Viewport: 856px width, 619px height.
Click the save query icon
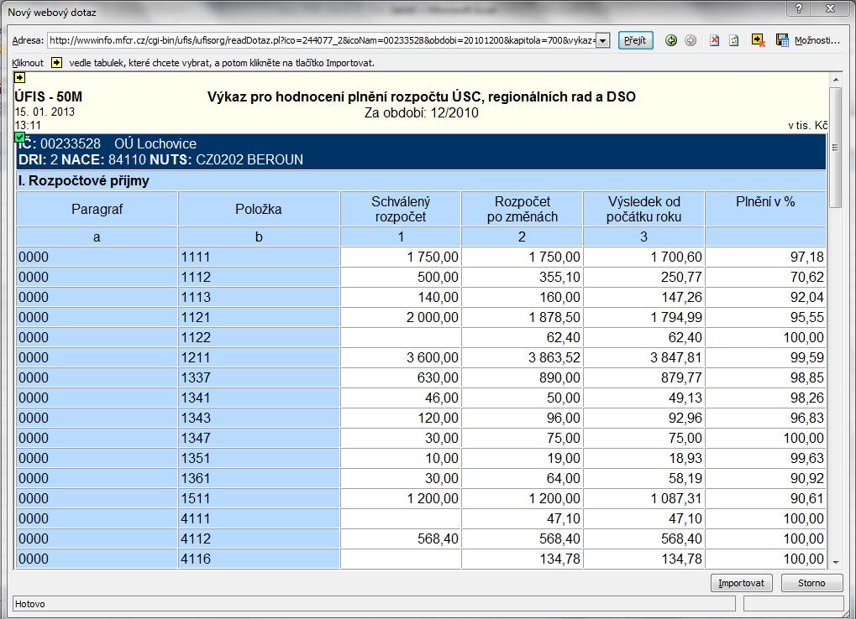point(782,40)
